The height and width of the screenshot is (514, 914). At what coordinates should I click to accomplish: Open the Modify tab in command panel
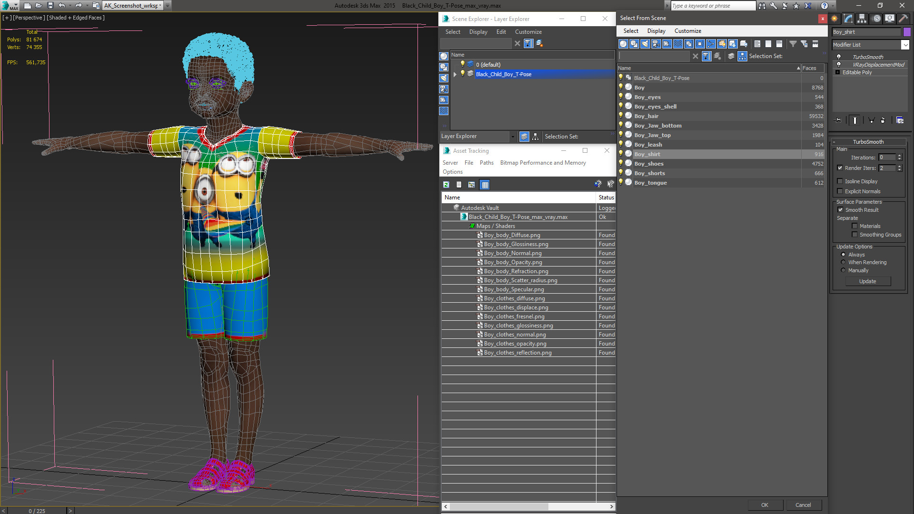coord(848,19)
